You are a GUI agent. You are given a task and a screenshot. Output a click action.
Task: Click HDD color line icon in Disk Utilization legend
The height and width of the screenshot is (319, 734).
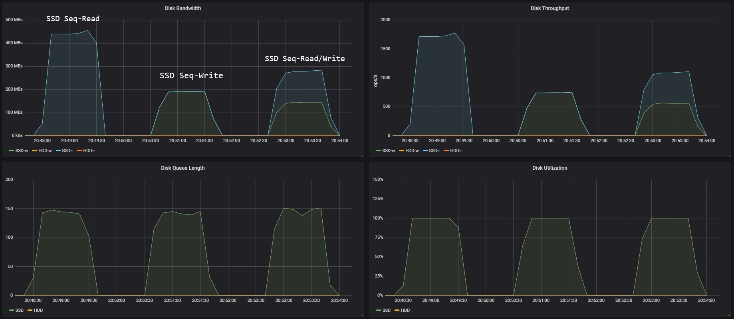click(x=397, y=311)
